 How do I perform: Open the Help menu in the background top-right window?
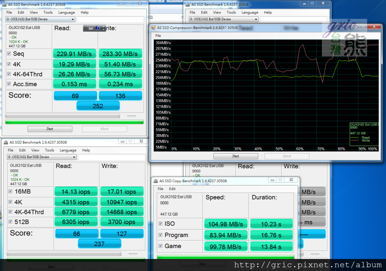coord(268,12)
